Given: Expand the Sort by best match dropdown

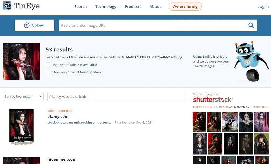Looking at the screenshot, I should pyautogui.click(x=23, y=97).
